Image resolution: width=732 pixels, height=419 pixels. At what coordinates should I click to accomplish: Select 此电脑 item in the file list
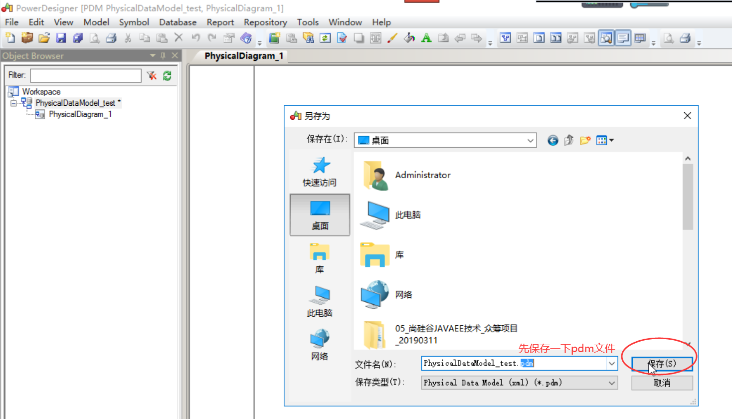390,215
